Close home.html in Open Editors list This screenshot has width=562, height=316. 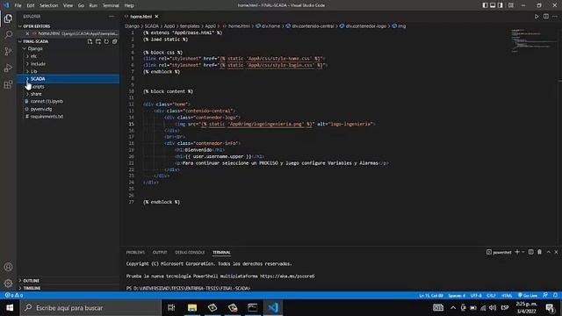click(27, 33)
